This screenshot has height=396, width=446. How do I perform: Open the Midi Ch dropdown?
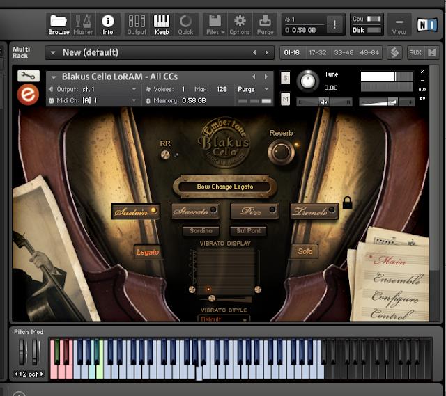click(94, 100)
